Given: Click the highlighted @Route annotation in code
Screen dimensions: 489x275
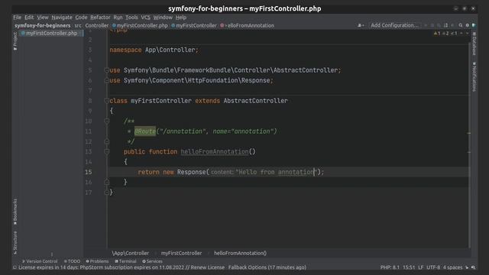Looking at the screenshot, I should [145, 131].
